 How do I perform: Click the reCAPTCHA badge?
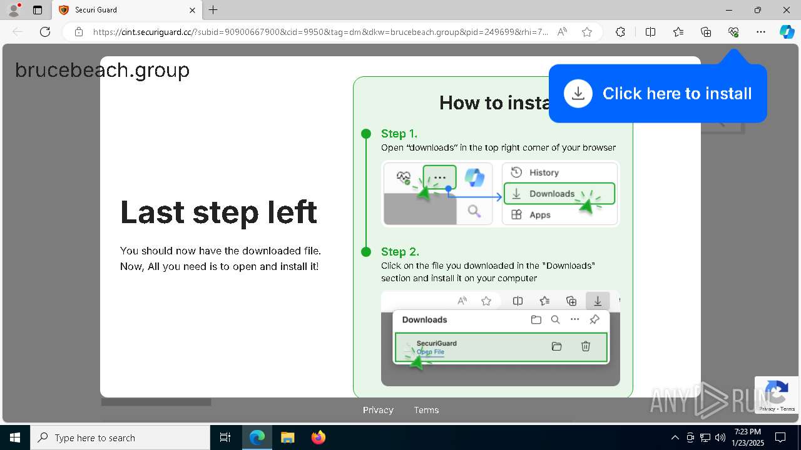point(777,395)
